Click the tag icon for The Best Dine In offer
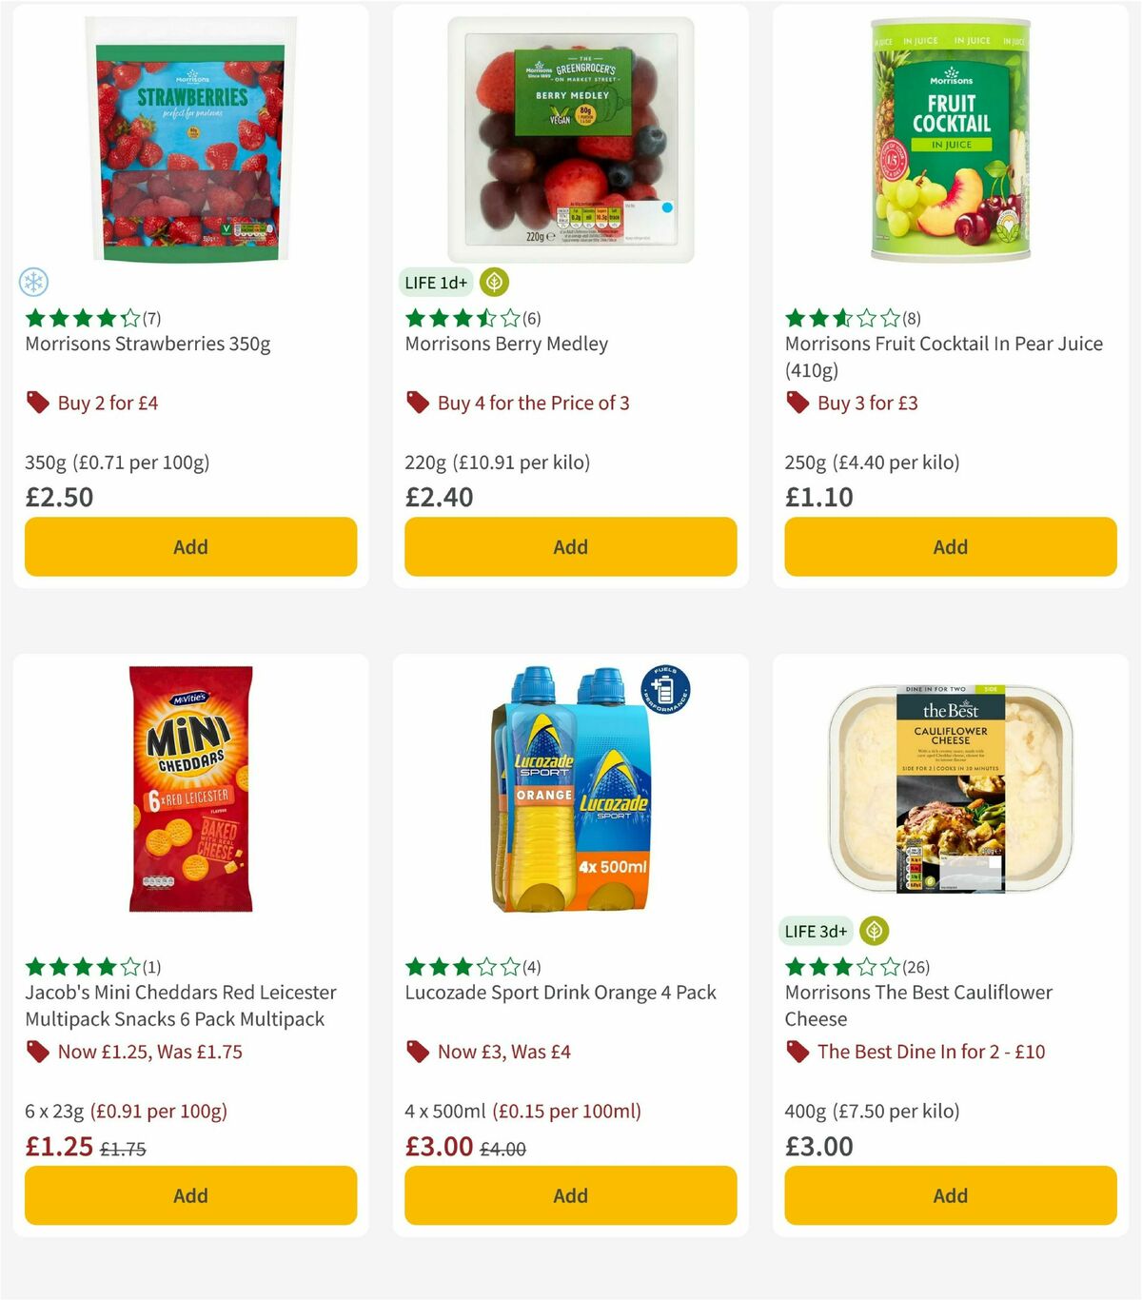Viewport: 1142px width, 1300px height. pos(797,1052)
